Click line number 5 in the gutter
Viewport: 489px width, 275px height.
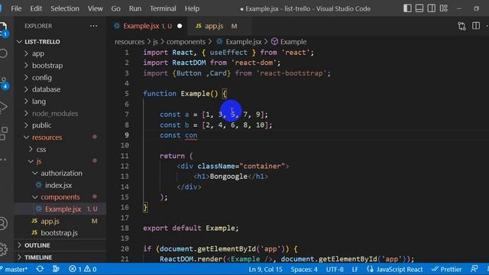click(x=127, y=93)
